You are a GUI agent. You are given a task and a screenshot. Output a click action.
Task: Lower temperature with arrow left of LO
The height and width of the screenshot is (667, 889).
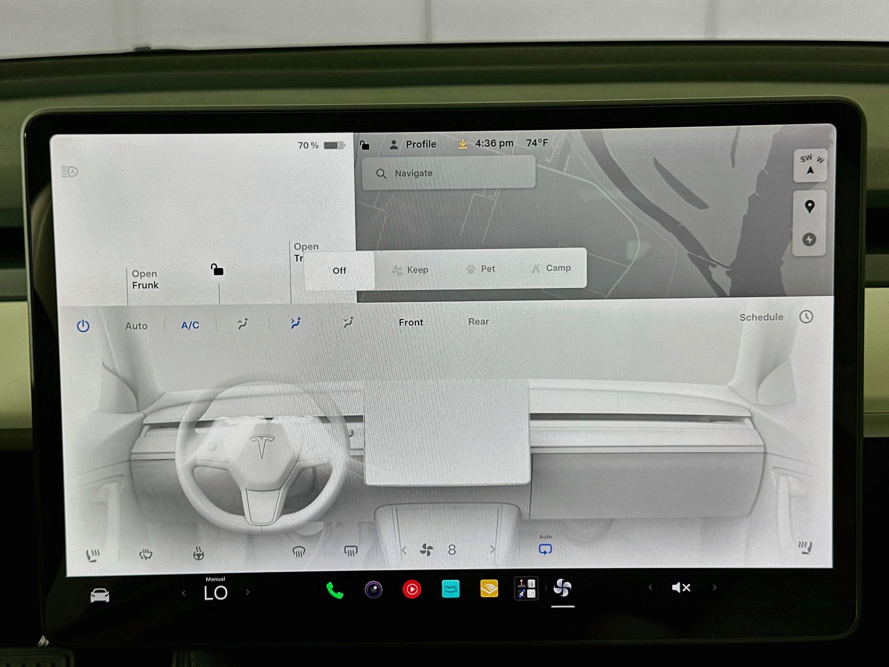(184, 593)
